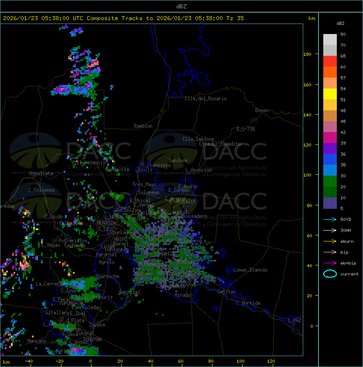Select the dark orange 57-60 dBZ swatch

tap(330, 72)
